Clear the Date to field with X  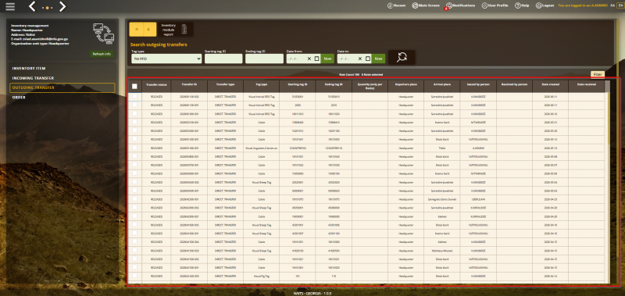point(360,59)
